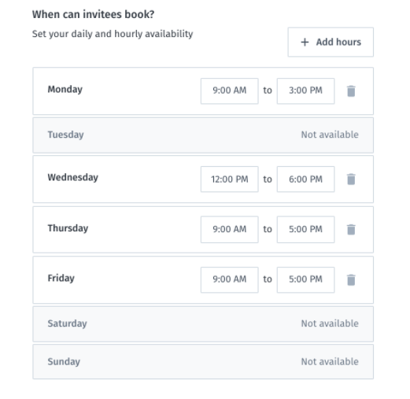Delete Friday's time range using trash icon
This screenshot has height=399, width=410.
[351, 280]
